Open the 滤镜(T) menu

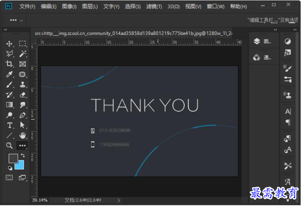[x=154, y=7]
